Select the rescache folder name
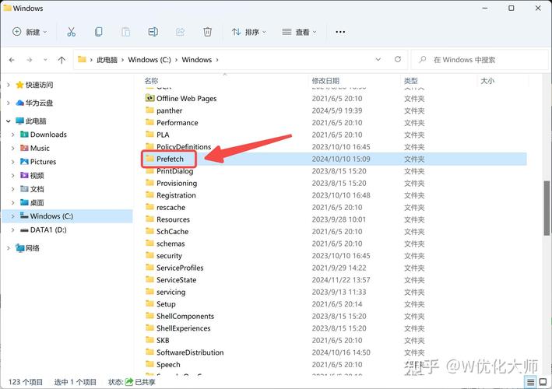The width and height of the screenshot is (552, 389). (x=171, y=208)
